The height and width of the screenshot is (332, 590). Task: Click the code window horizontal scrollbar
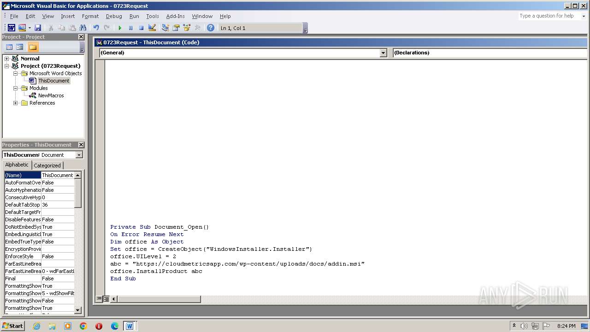pyautogui.click(x=159, y=299)
